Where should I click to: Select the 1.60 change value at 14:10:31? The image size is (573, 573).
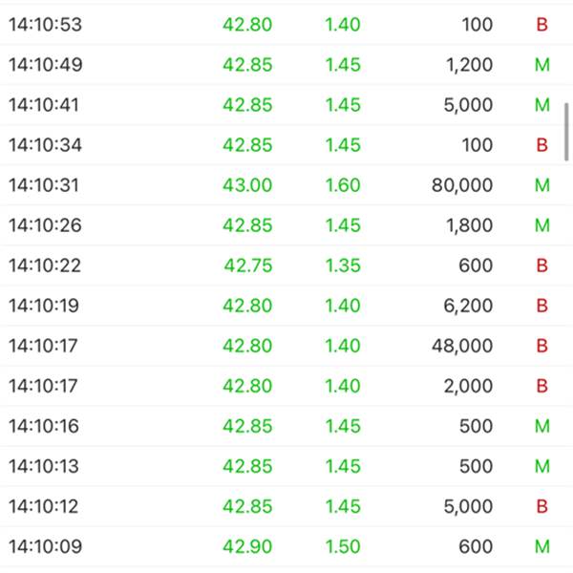pyautogui.click(x=343, y=185)
